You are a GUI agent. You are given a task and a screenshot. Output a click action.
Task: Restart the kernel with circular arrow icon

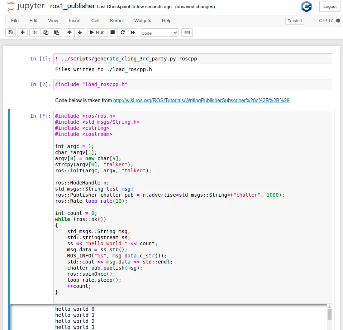click(123, 33)
